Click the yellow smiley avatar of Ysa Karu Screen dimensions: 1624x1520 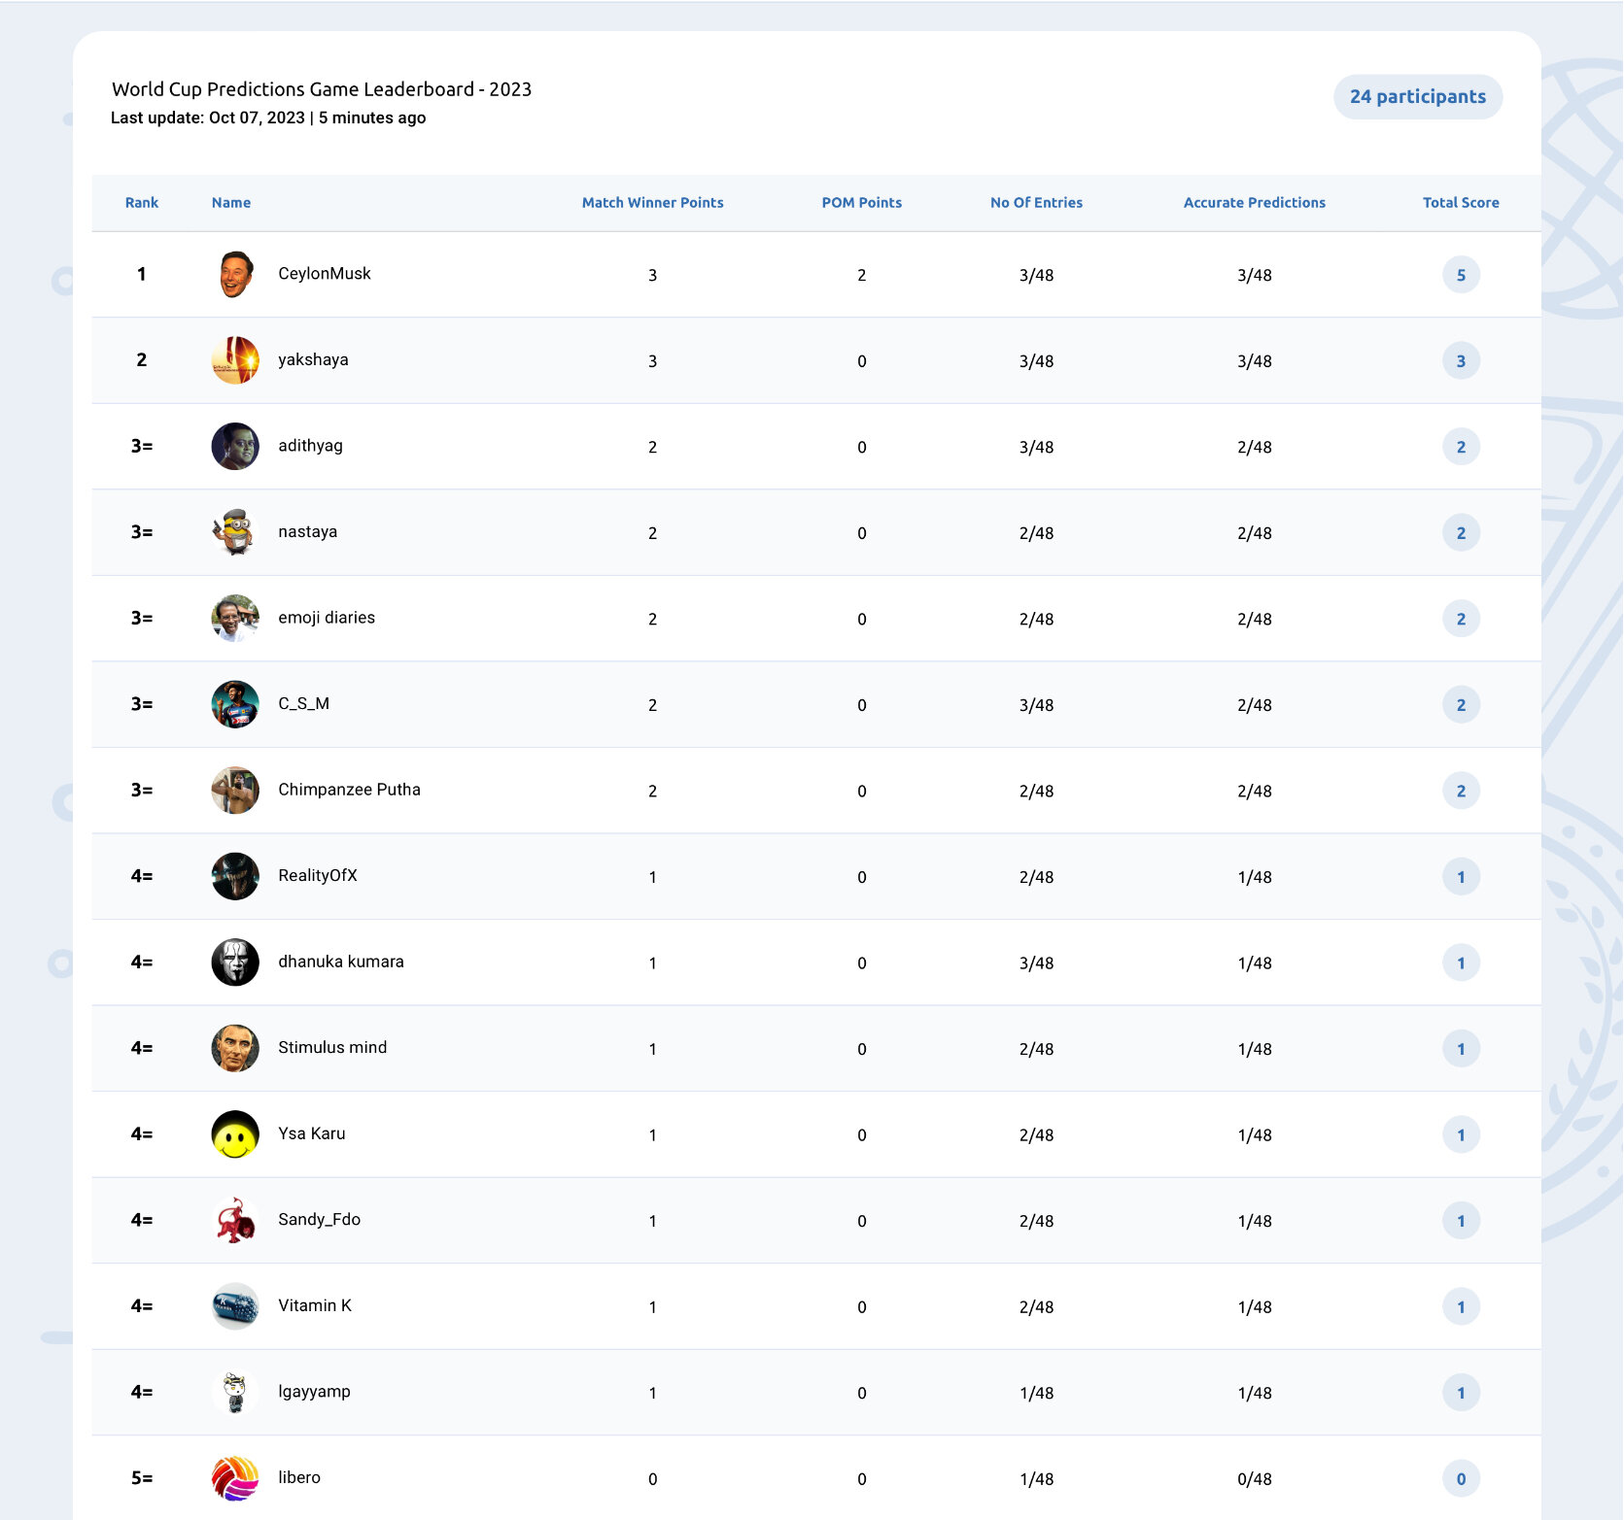tap(235, 1134)
